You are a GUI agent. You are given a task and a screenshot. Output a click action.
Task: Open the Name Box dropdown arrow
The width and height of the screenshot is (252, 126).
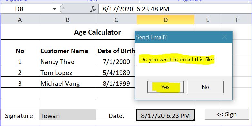point(55,9)
